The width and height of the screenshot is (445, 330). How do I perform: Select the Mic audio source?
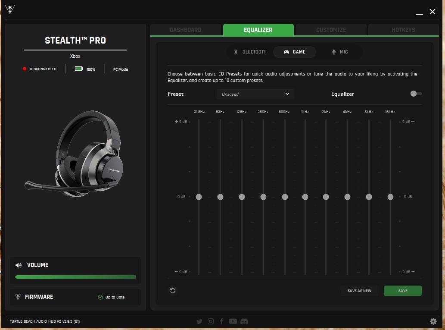[x=339, y=52]
